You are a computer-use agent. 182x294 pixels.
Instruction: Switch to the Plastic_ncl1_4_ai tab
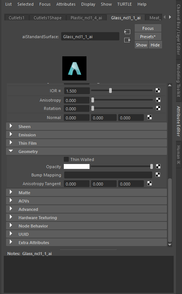[x=86, y=18]
